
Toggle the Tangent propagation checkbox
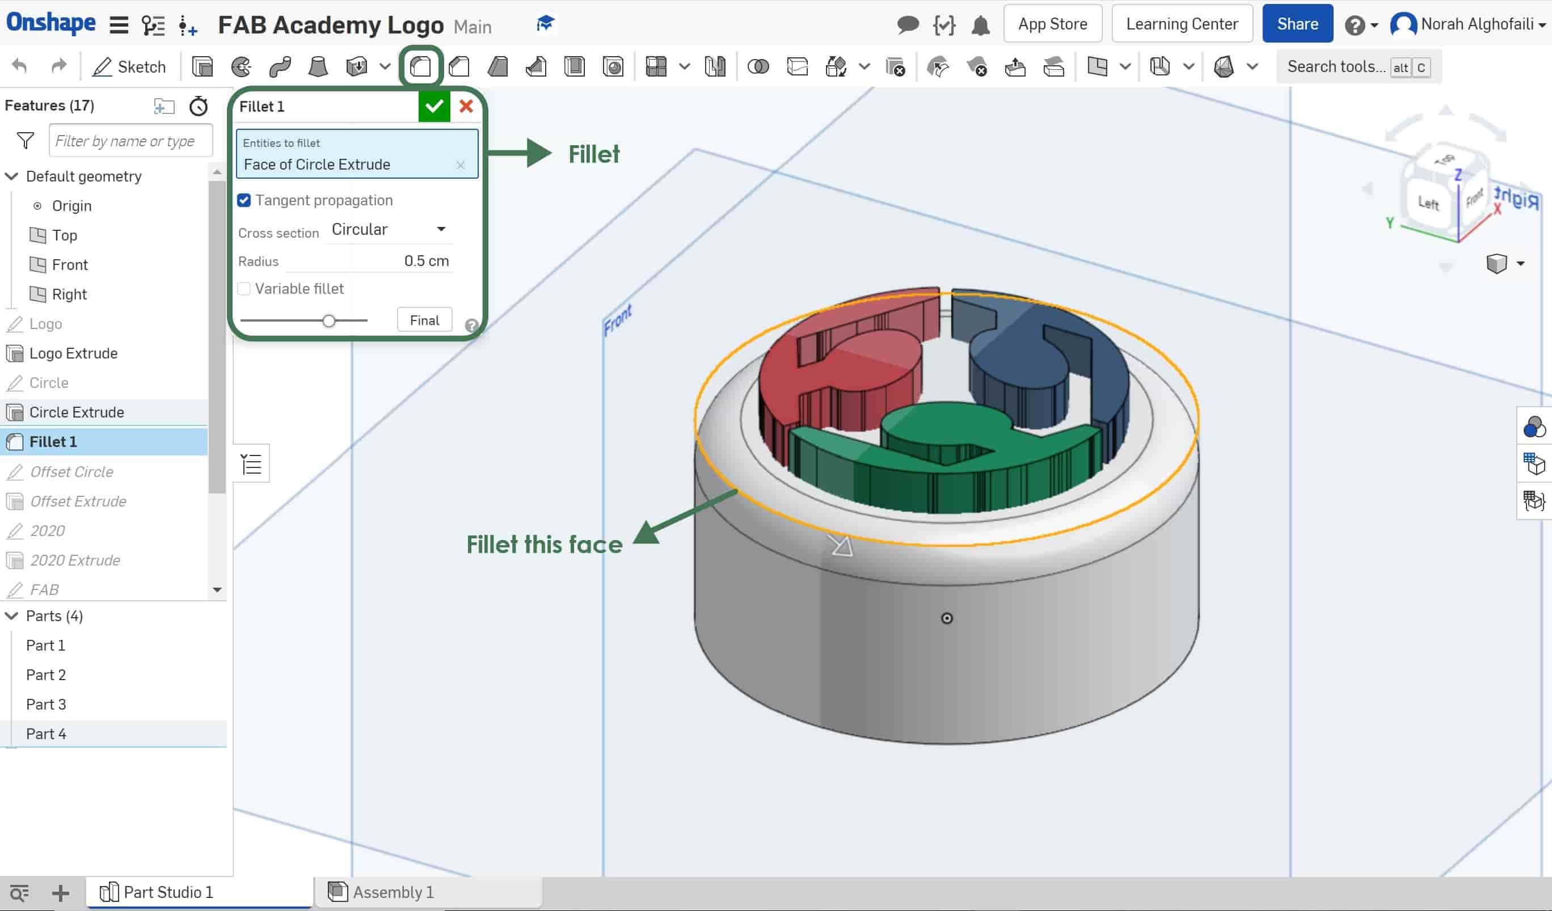[x=244, y=200]
